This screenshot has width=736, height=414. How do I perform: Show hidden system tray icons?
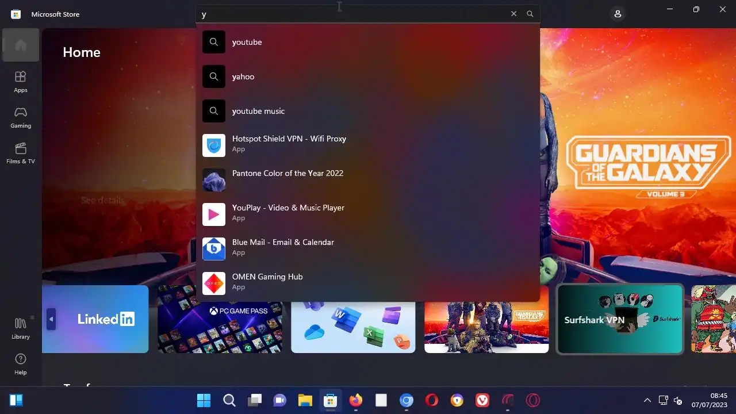647,400
